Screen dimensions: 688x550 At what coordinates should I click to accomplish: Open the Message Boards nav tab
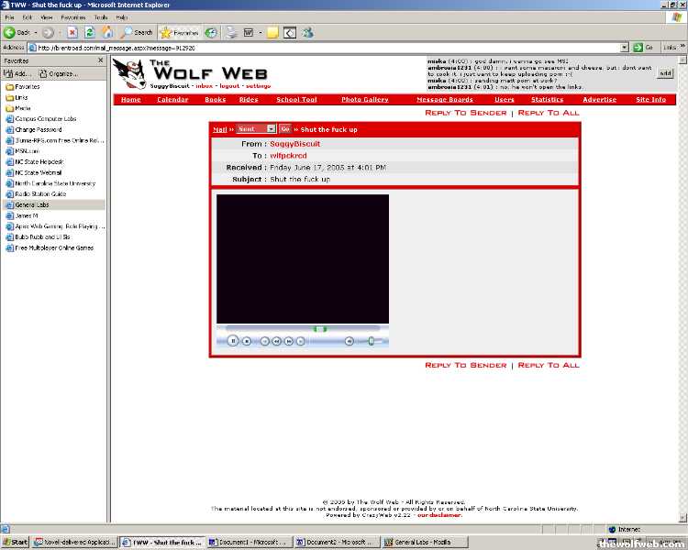tap(445, 99)
